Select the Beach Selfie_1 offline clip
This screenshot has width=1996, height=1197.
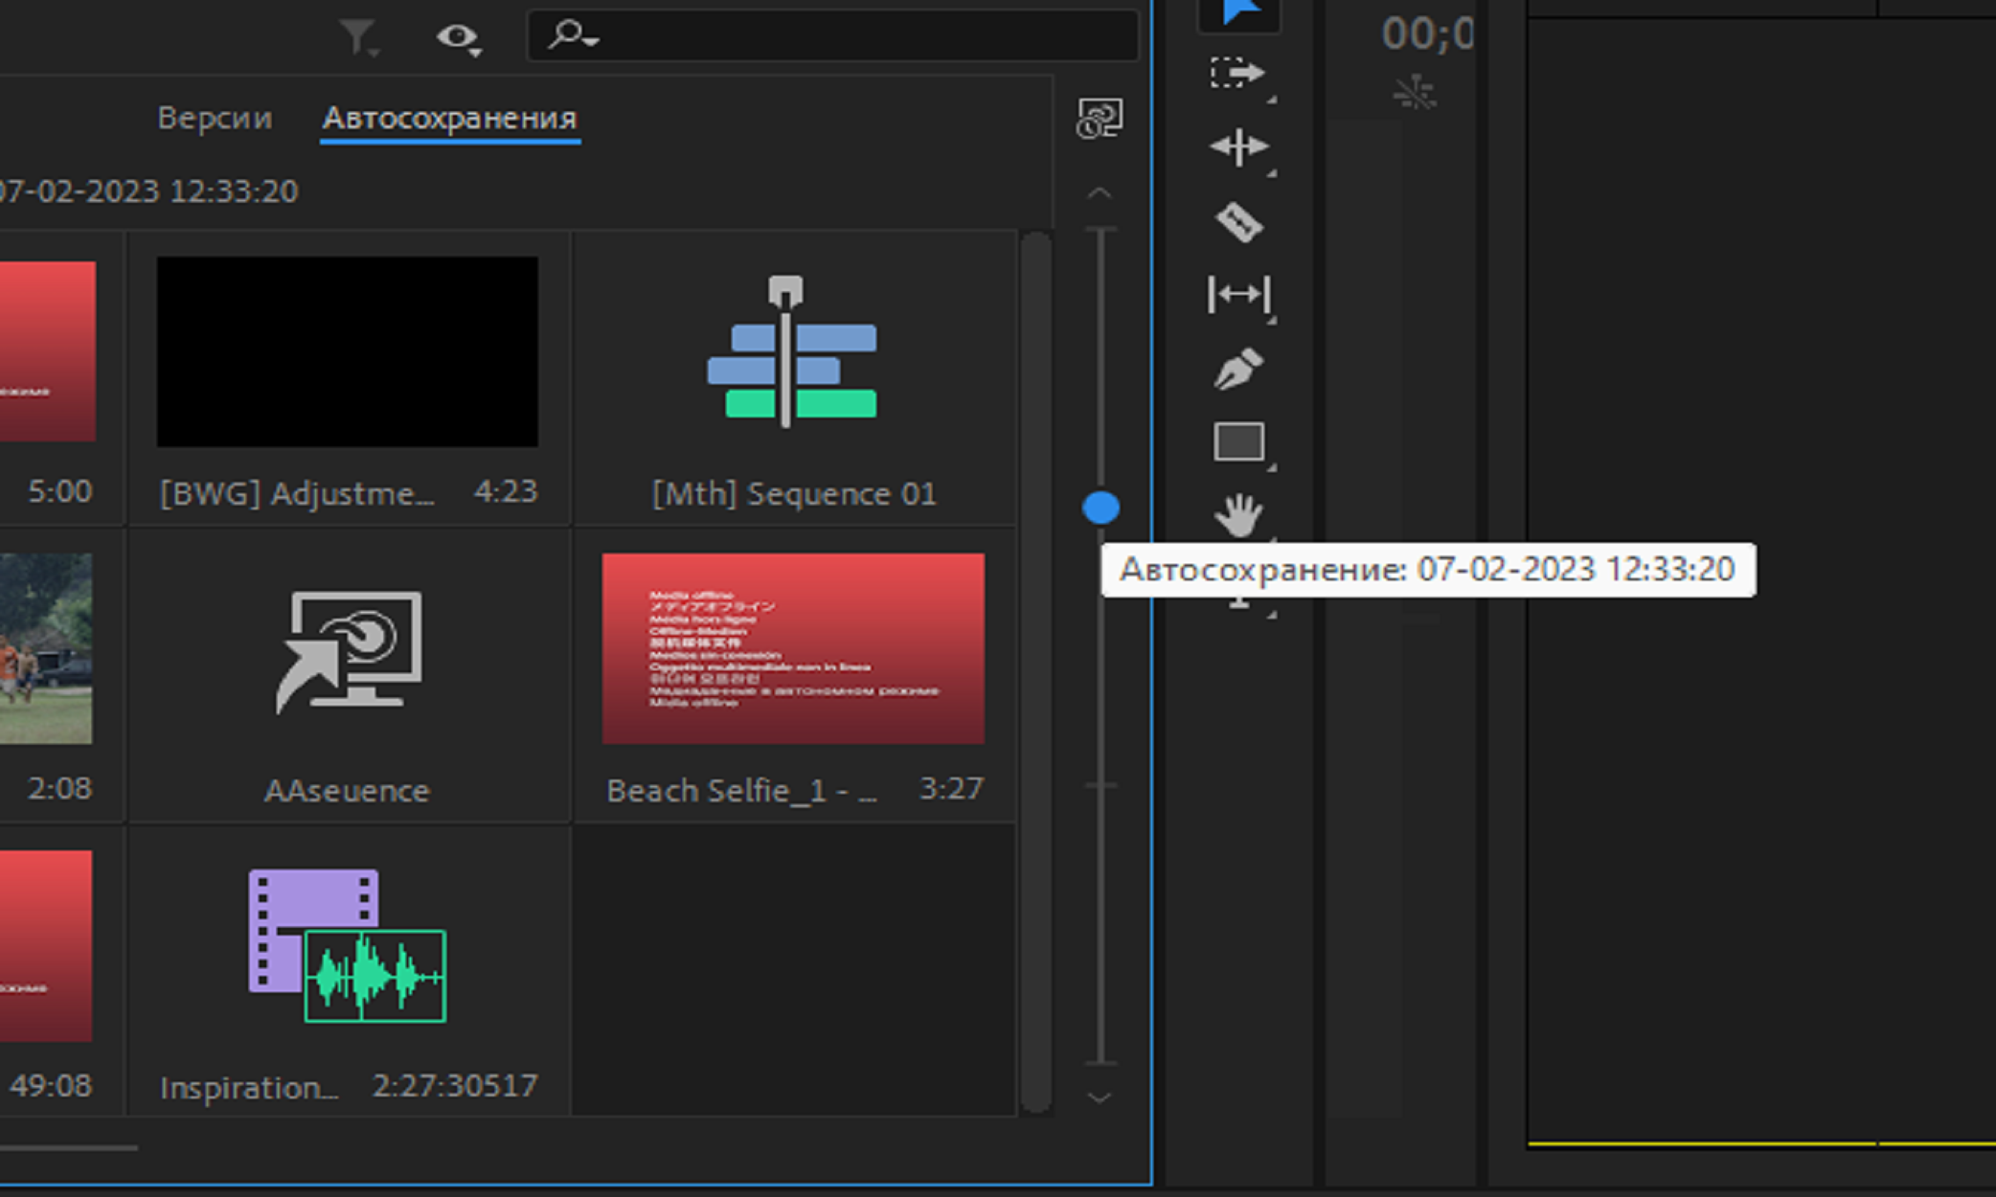click(x=793, y=648)
